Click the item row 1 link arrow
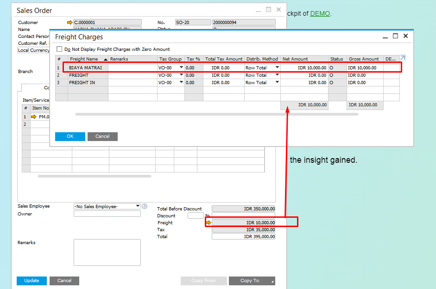Viewport: 436px width, 289px height. pyautogui.click(x=34, y=117)
